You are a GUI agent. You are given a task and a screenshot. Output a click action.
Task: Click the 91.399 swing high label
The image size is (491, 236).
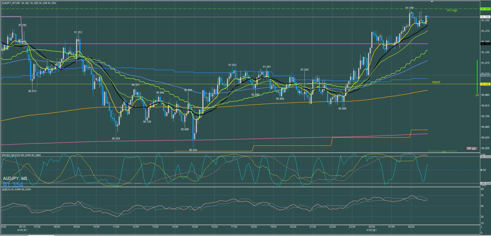[410, 8]
